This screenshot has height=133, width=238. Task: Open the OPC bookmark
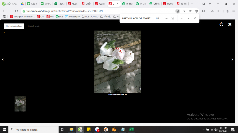click(41, 17)
